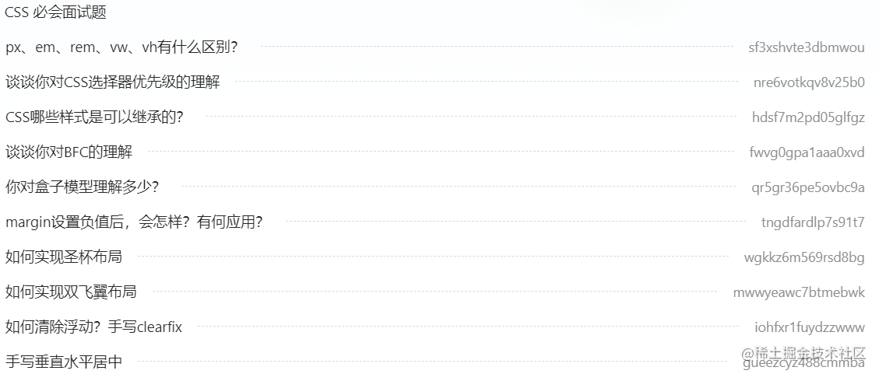
Task: Click the code qr5gr36pe5ovbc9a
Action: pyautogui.click(x=808, y=187)
